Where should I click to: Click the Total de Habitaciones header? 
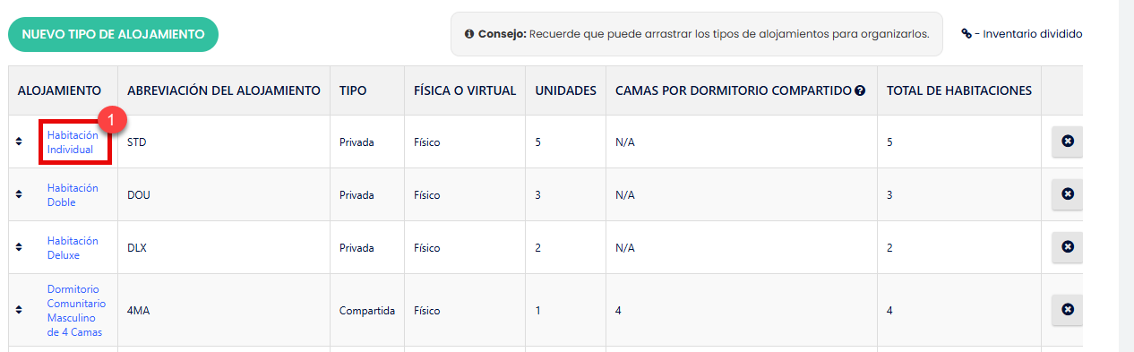(959, 90)
